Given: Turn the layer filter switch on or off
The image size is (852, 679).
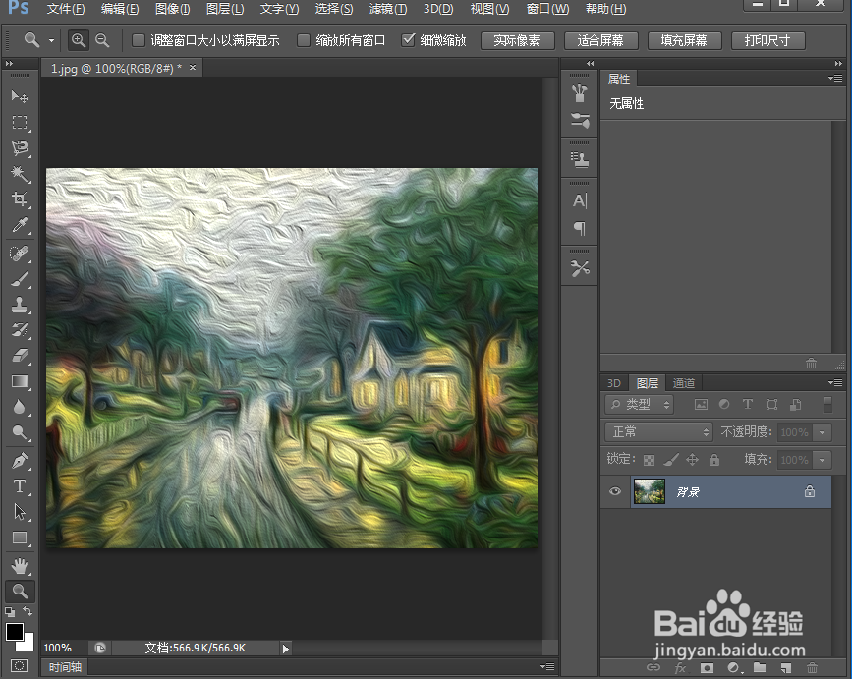Looking at the screenshot, I should [827, 404].
